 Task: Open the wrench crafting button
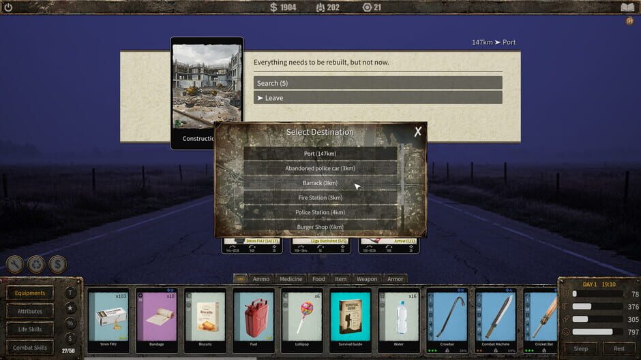pos(15,265)
